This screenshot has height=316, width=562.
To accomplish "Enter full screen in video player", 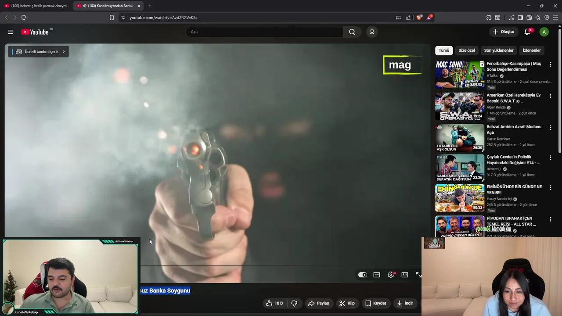I will tap(418, 275).
